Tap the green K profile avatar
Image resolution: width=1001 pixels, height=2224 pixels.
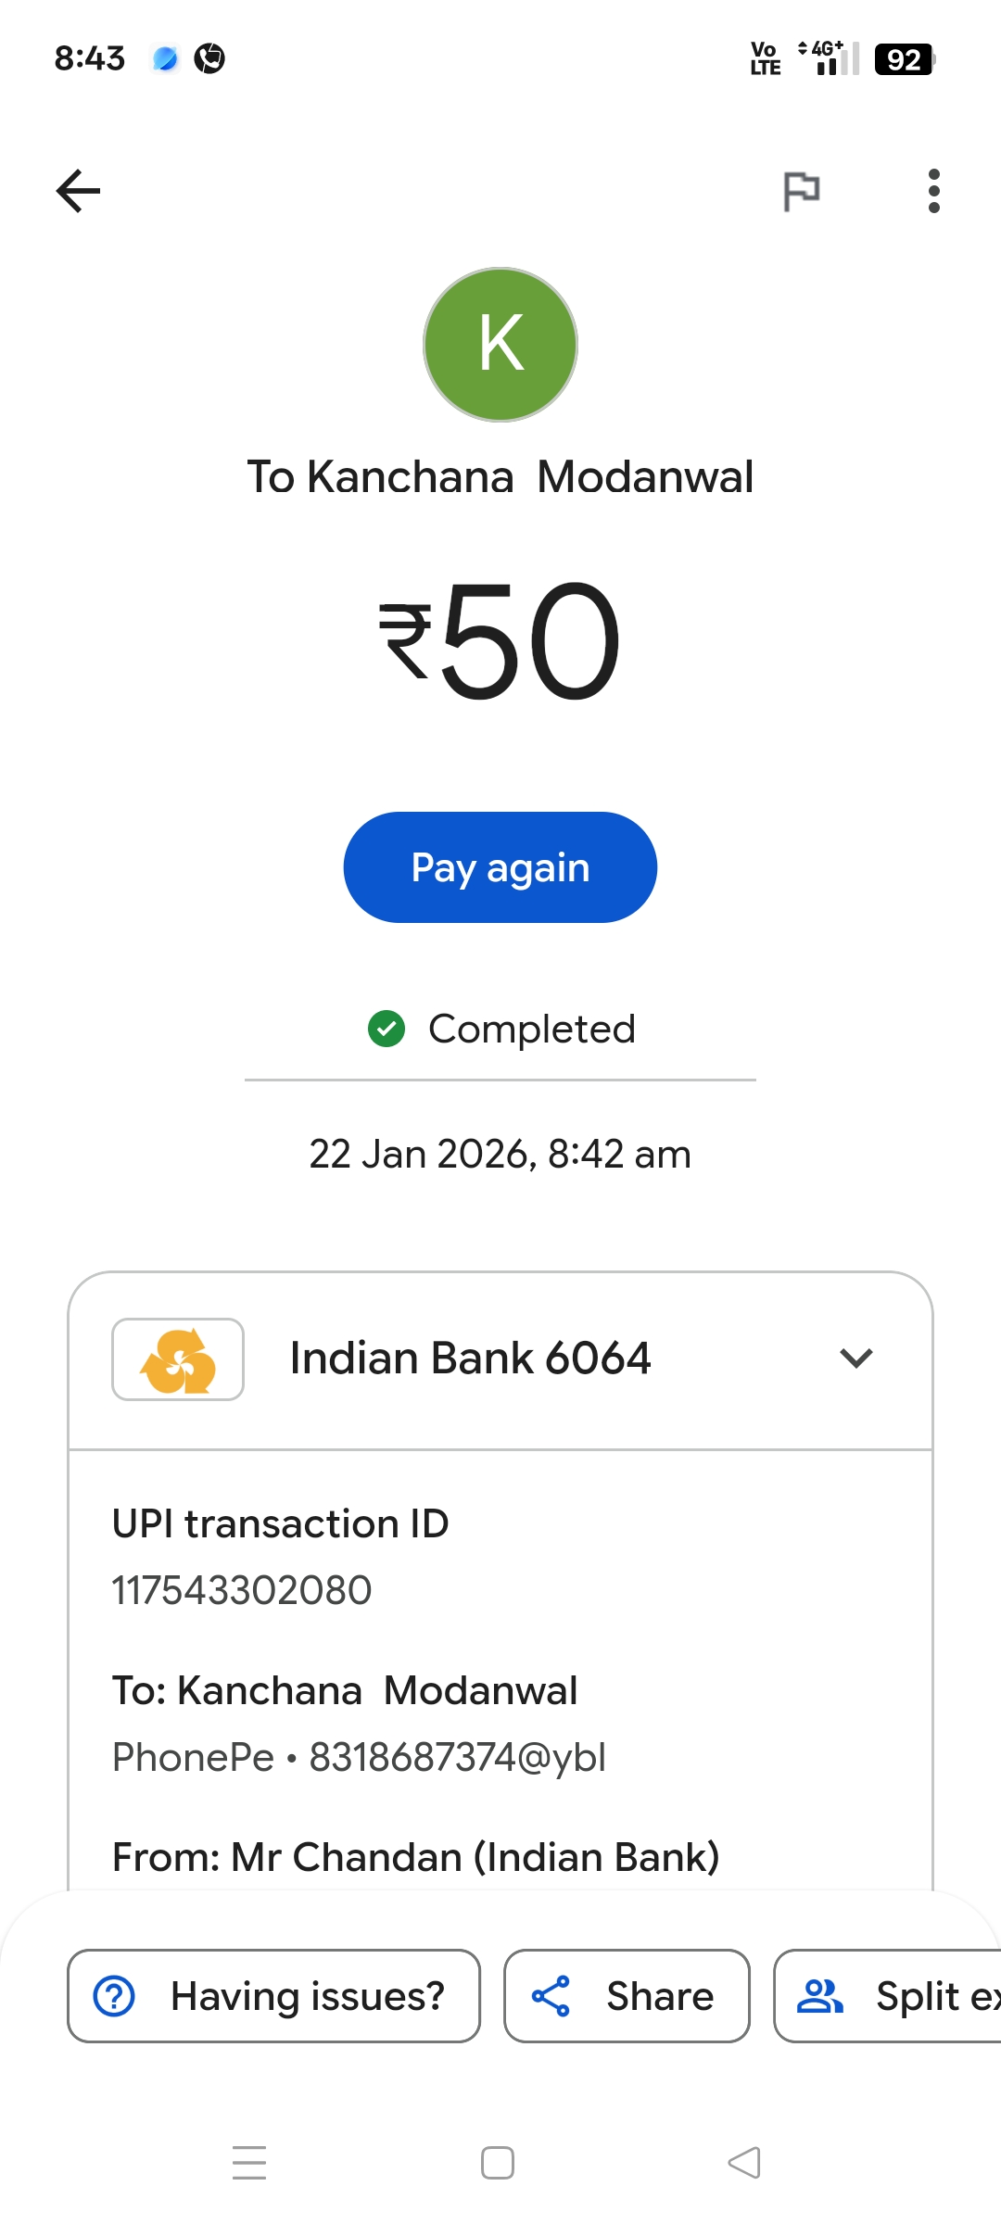(500, 345)
